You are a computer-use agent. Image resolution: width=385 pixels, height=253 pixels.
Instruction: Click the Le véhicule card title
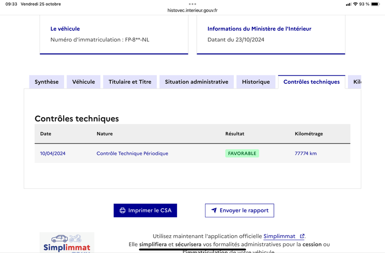click(65, 29)
